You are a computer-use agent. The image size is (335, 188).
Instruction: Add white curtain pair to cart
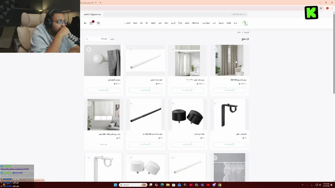pyautogui.click(x=187, y=90)
